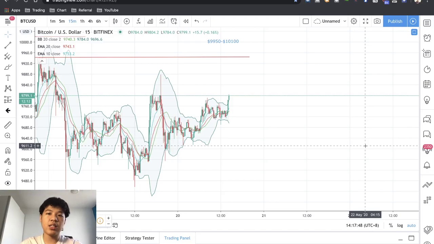Open chart settings gear
Viewport: 434px width, 244px height.
click(x=354, y=21)
